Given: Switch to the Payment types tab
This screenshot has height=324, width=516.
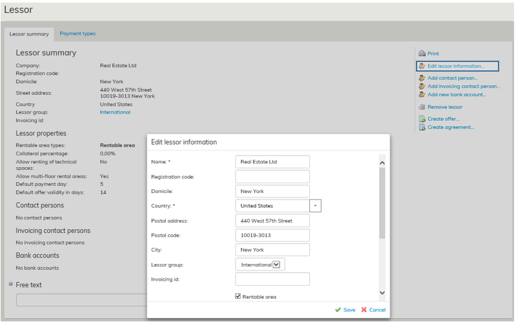Looking at the screenshot, I should coord(77,34).
